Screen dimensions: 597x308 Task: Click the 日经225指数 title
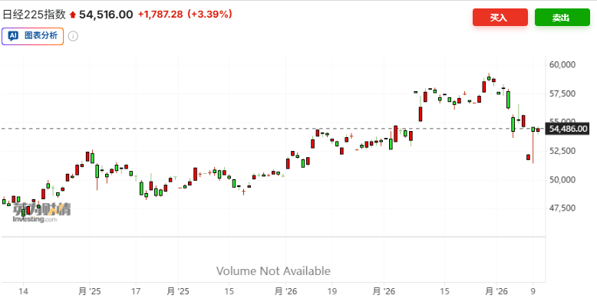pos(34,15)
